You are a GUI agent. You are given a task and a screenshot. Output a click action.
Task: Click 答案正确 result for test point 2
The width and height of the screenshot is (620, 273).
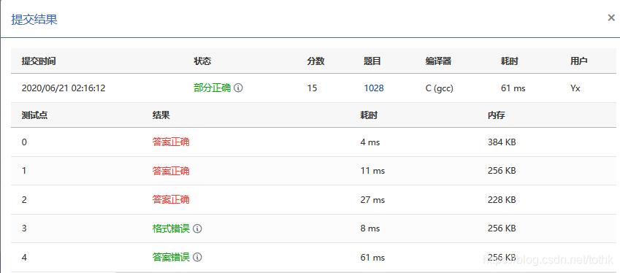coord(171,199)
